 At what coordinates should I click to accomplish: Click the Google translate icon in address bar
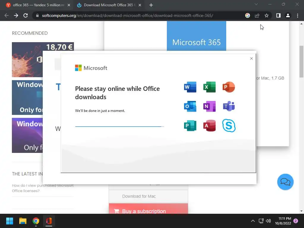tap(247, 15)
